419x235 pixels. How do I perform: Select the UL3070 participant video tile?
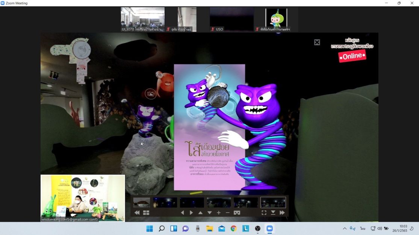[143, 19]
